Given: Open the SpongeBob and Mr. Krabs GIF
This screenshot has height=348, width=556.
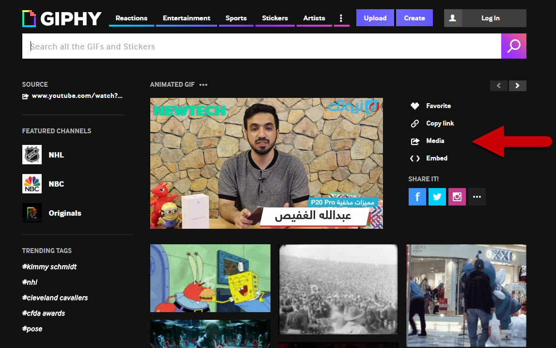Looking at the screenshot, I should pyautogui.click(x=210, y=278).
